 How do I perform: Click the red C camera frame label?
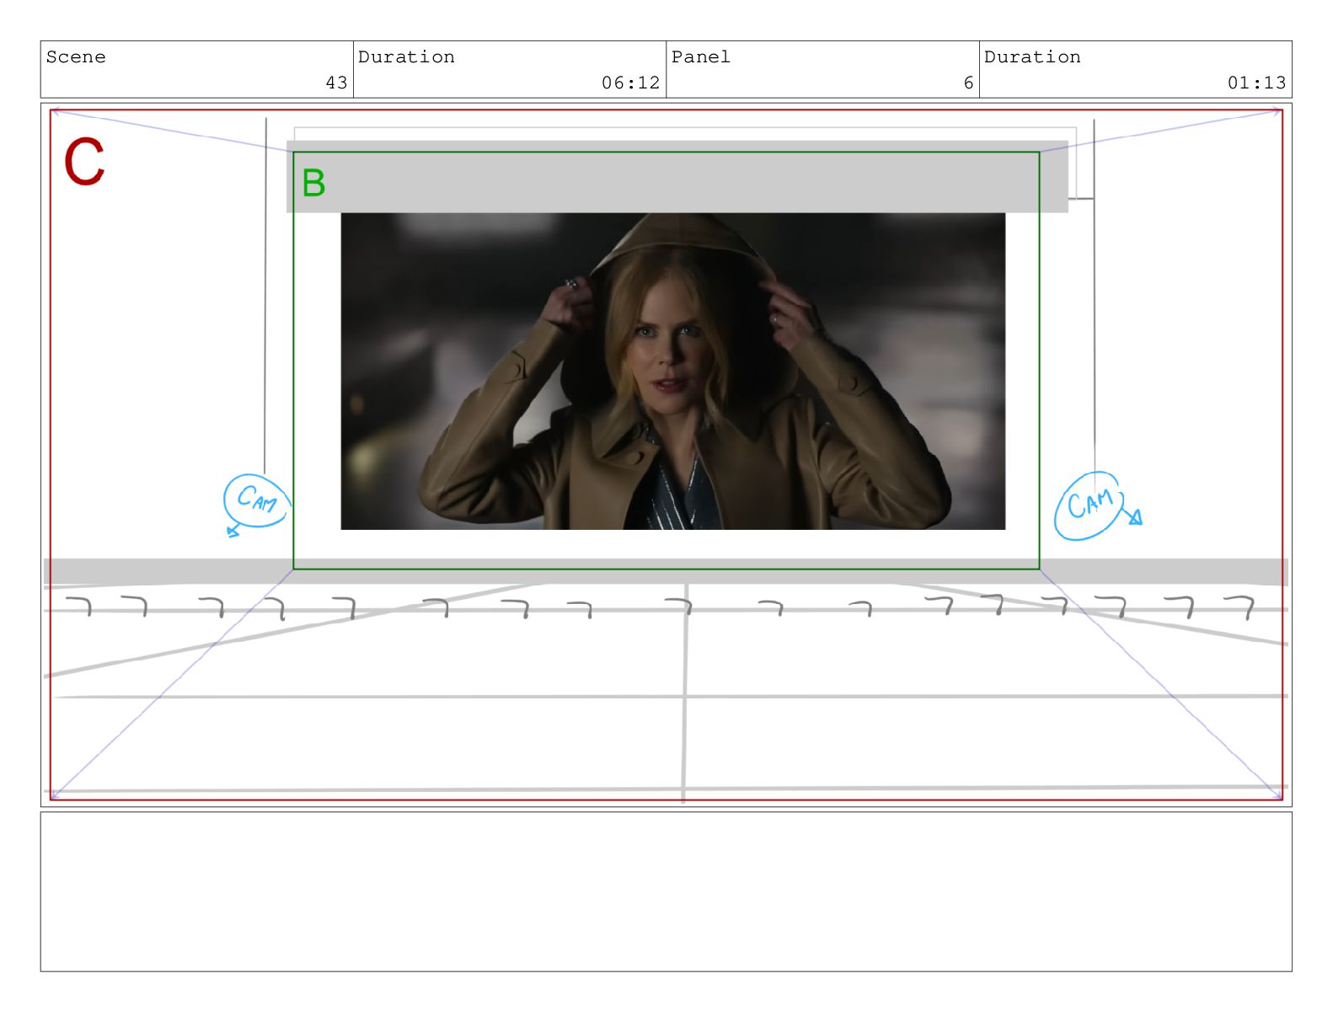pos(84,162)
